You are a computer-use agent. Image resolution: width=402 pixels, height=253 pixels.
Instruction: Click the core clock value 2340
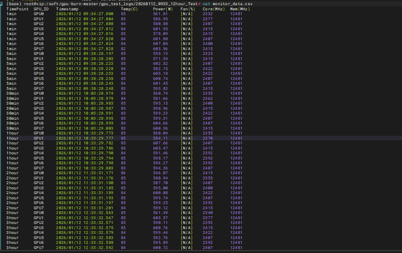(208, 213)
